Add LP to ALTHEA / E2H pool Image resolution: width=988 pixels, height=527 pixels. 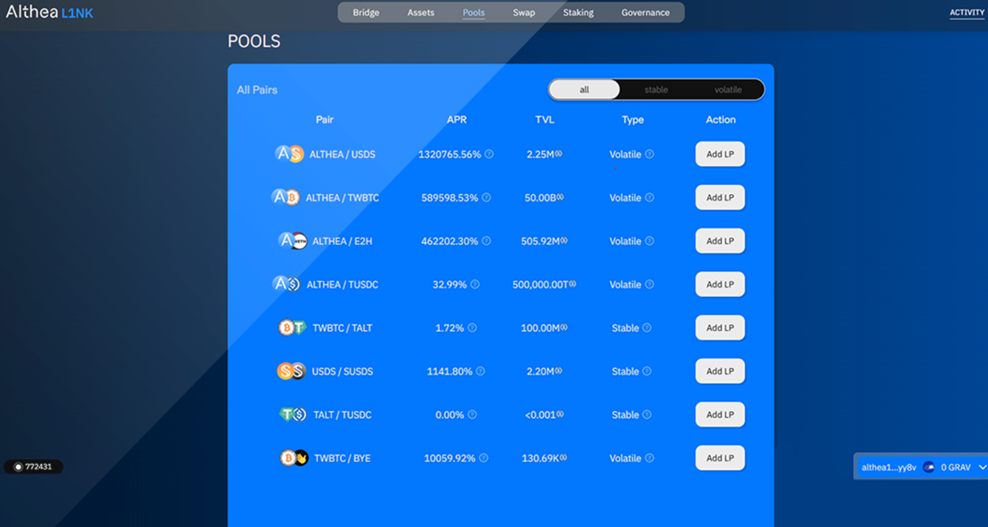[720, 241]
